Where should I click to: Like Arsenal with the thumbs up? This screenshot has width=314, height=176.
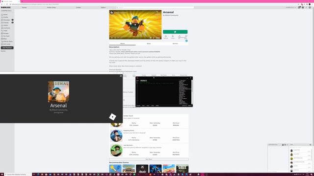180,37
